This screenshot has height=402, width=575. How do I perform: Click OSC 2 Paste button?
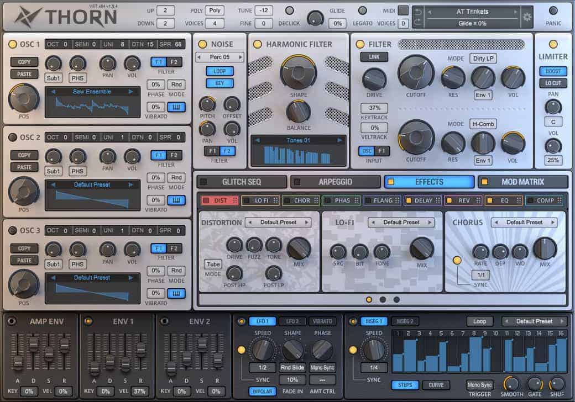click(24, 167)
